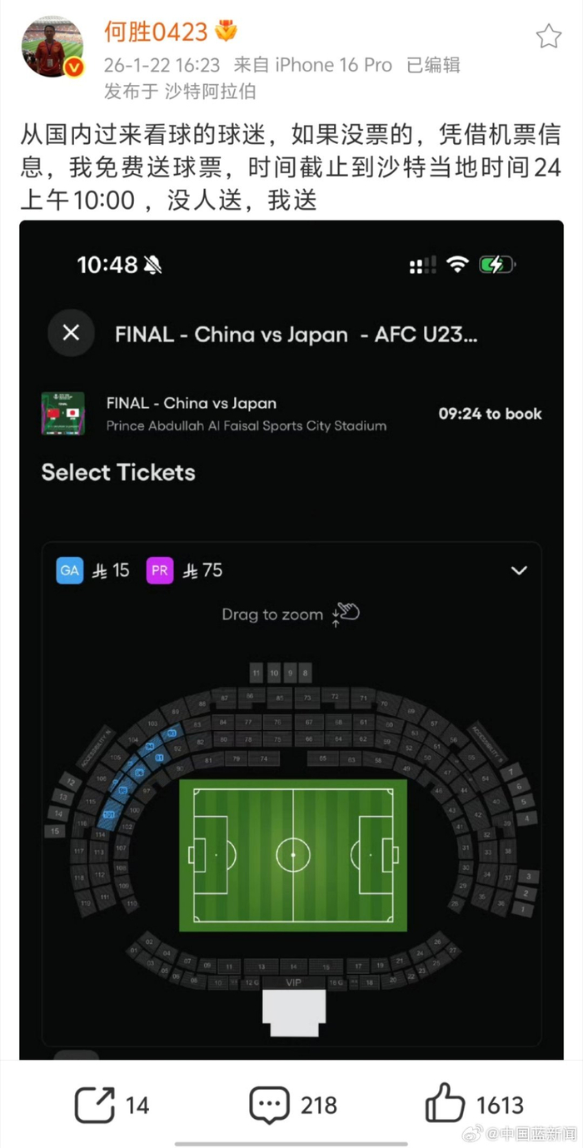The image size is (583, 1148).
Task: Select section 14 below the pitch
Action: click(293, 967)
